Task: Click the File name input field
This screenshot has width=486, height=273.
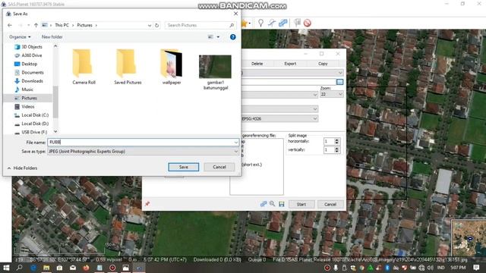Action: pyautogui.click(x=141, y=143)
